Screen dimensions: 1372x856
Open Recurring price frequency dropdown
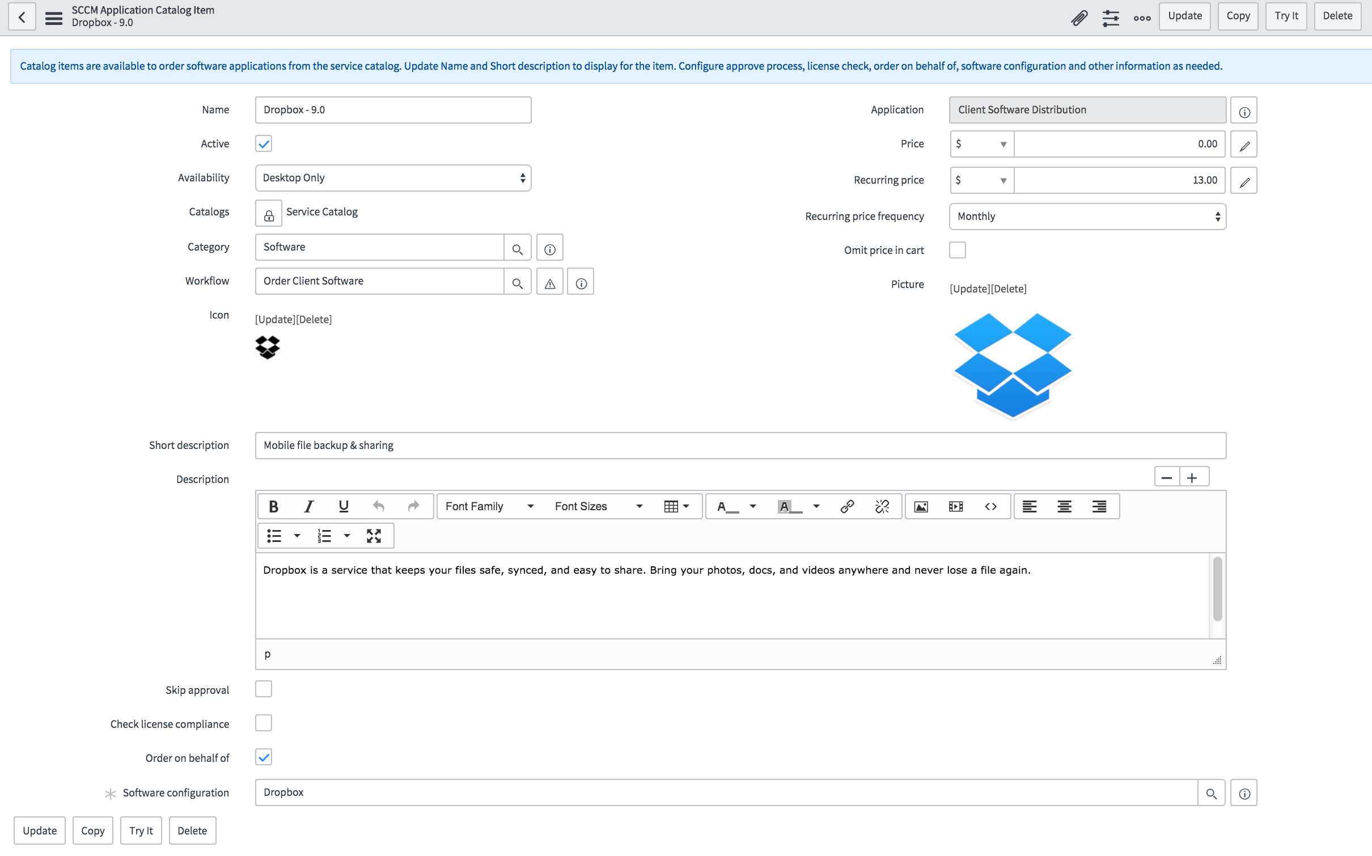tap(1087, 217)
